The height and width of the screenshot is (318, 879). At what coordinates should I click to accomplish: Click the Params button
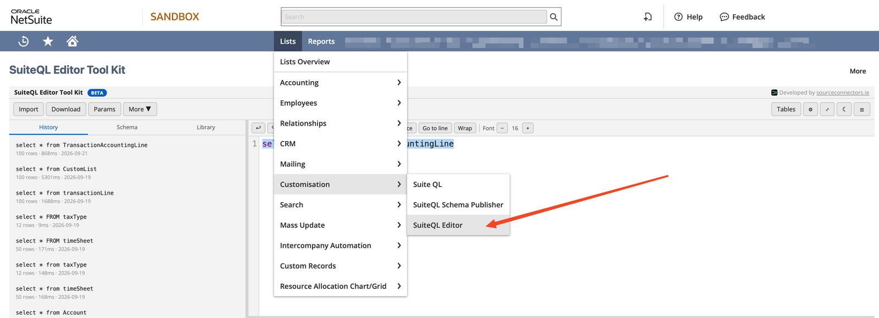tap(104, 109)
